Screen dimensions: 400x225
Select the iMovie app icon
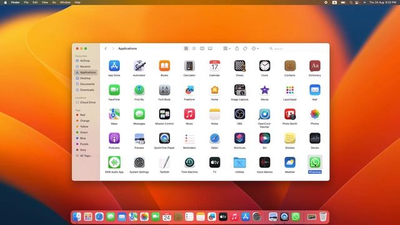pos(264,90)
